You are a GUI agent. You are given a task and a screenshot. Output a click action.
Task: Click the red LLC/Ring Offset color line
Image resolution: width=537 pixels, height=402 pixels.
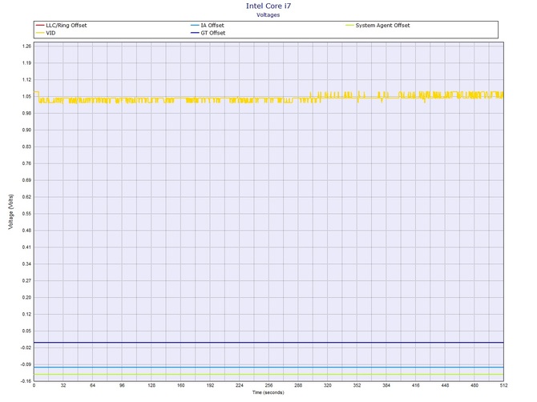click(x=40, y=26)
